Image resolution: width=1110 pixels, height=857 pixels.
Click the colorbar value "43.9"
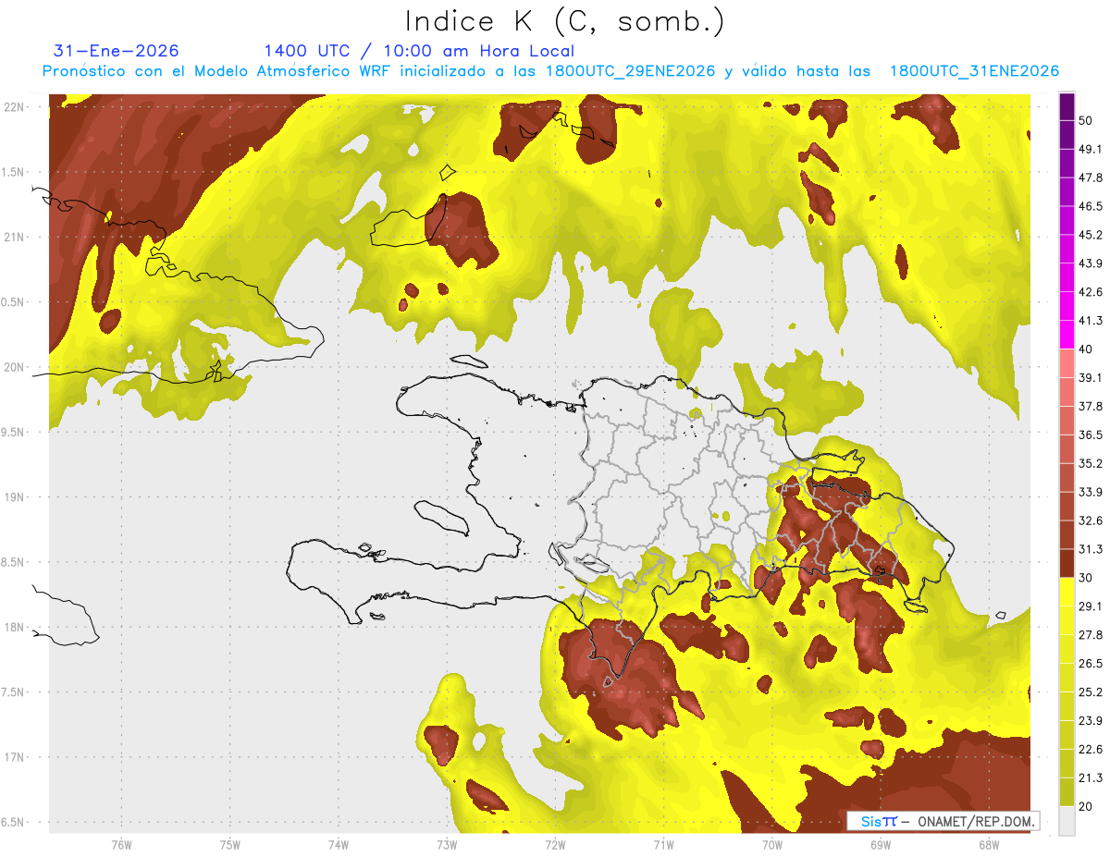point(1091,263)
